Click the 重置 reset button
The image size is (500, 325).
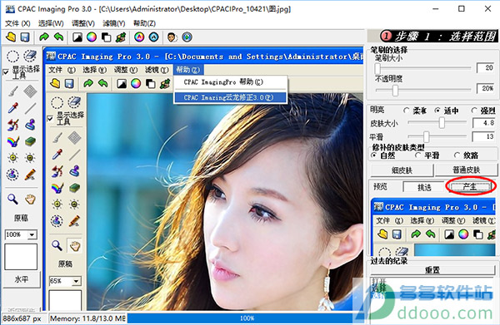tap(432, 270)
